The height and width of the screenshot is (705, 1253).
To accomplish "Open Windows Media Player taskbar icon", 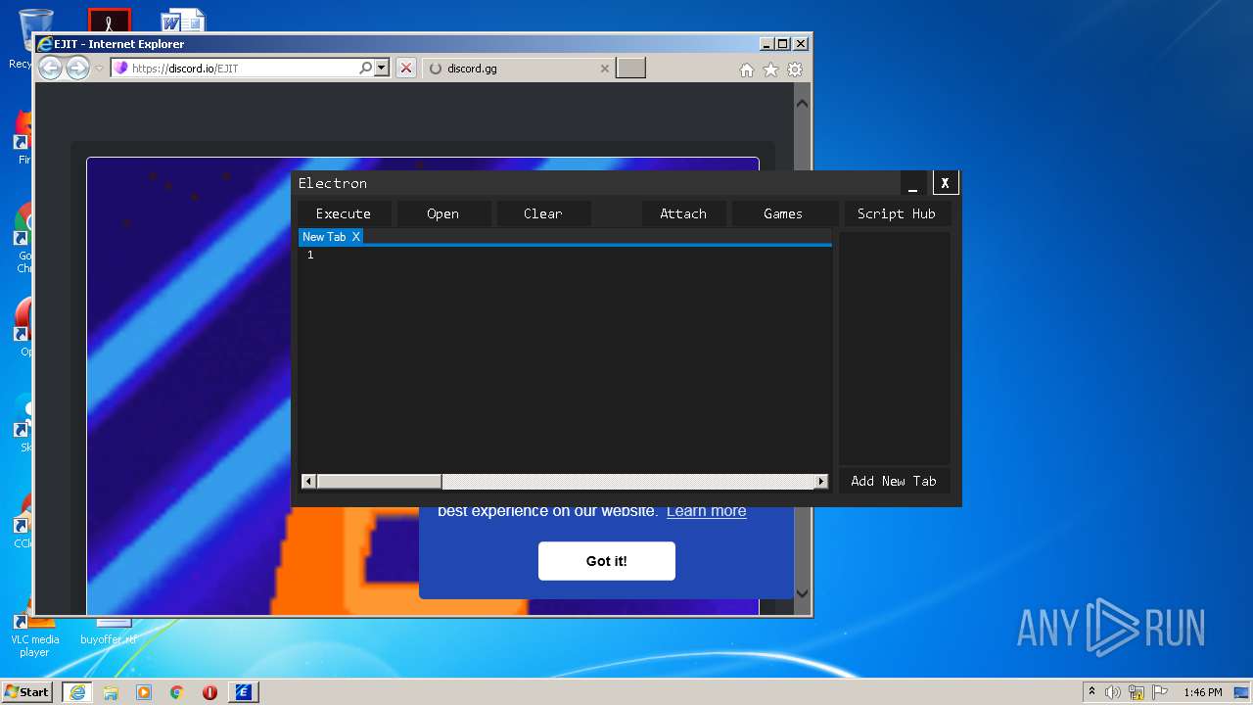I will pos(144,692).
